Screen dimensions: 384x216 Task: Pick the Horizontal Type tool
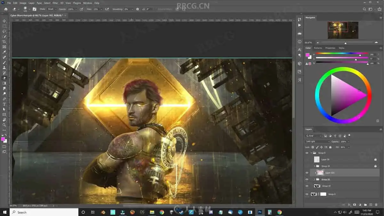pyautogui.click(x=4, y=104)
